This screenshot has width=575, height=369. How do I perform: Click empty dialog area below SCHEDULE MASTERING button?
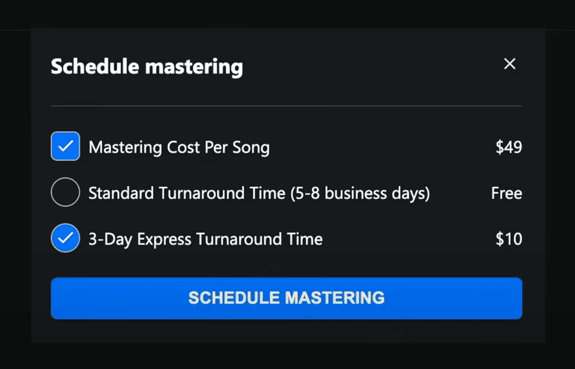tap(286, 332)
